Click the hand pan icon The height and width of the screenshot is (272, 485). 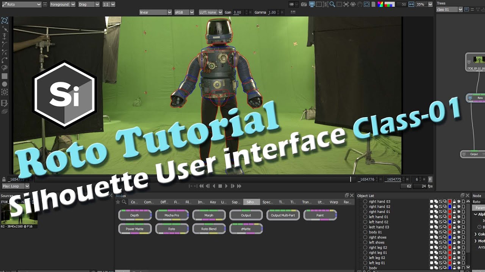[x=360, y=4]
